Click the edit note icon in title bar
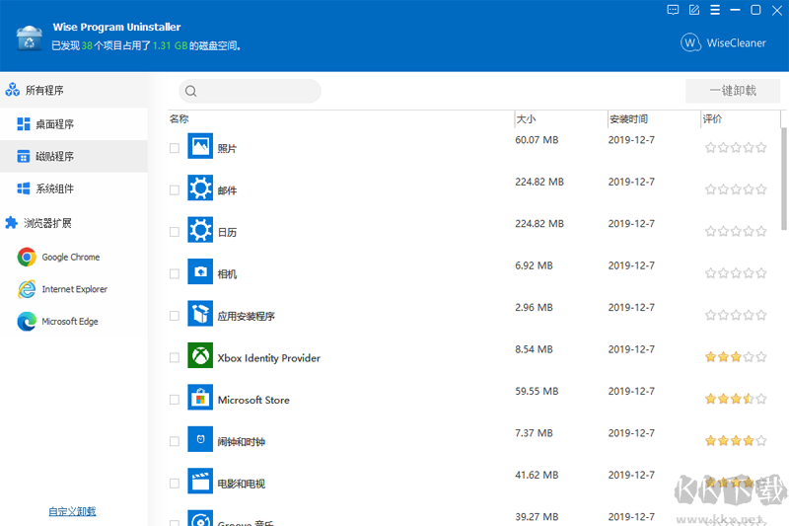 694,10
